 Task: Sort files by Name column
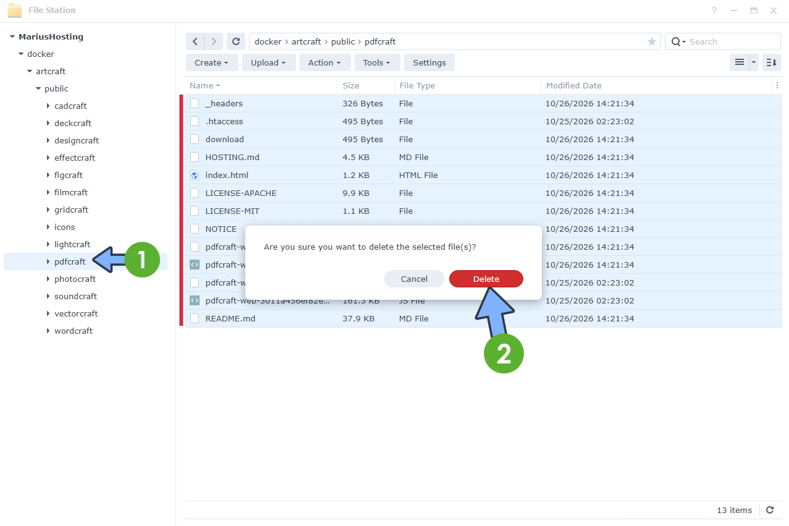[x=261, y=85]
